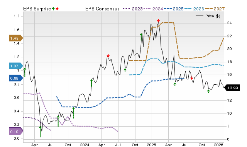This screenshot has width=247, height=147.
Task: Toggle the 2027 consensus series in legend
Action: click(x=215, y=9)
